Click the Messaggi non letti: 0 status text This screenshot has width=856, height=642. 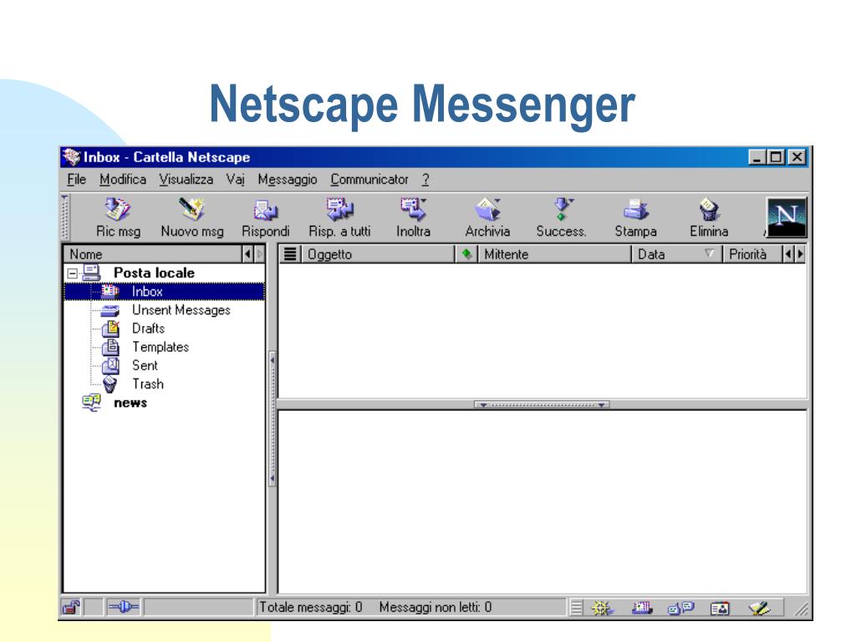coord(435,607)
